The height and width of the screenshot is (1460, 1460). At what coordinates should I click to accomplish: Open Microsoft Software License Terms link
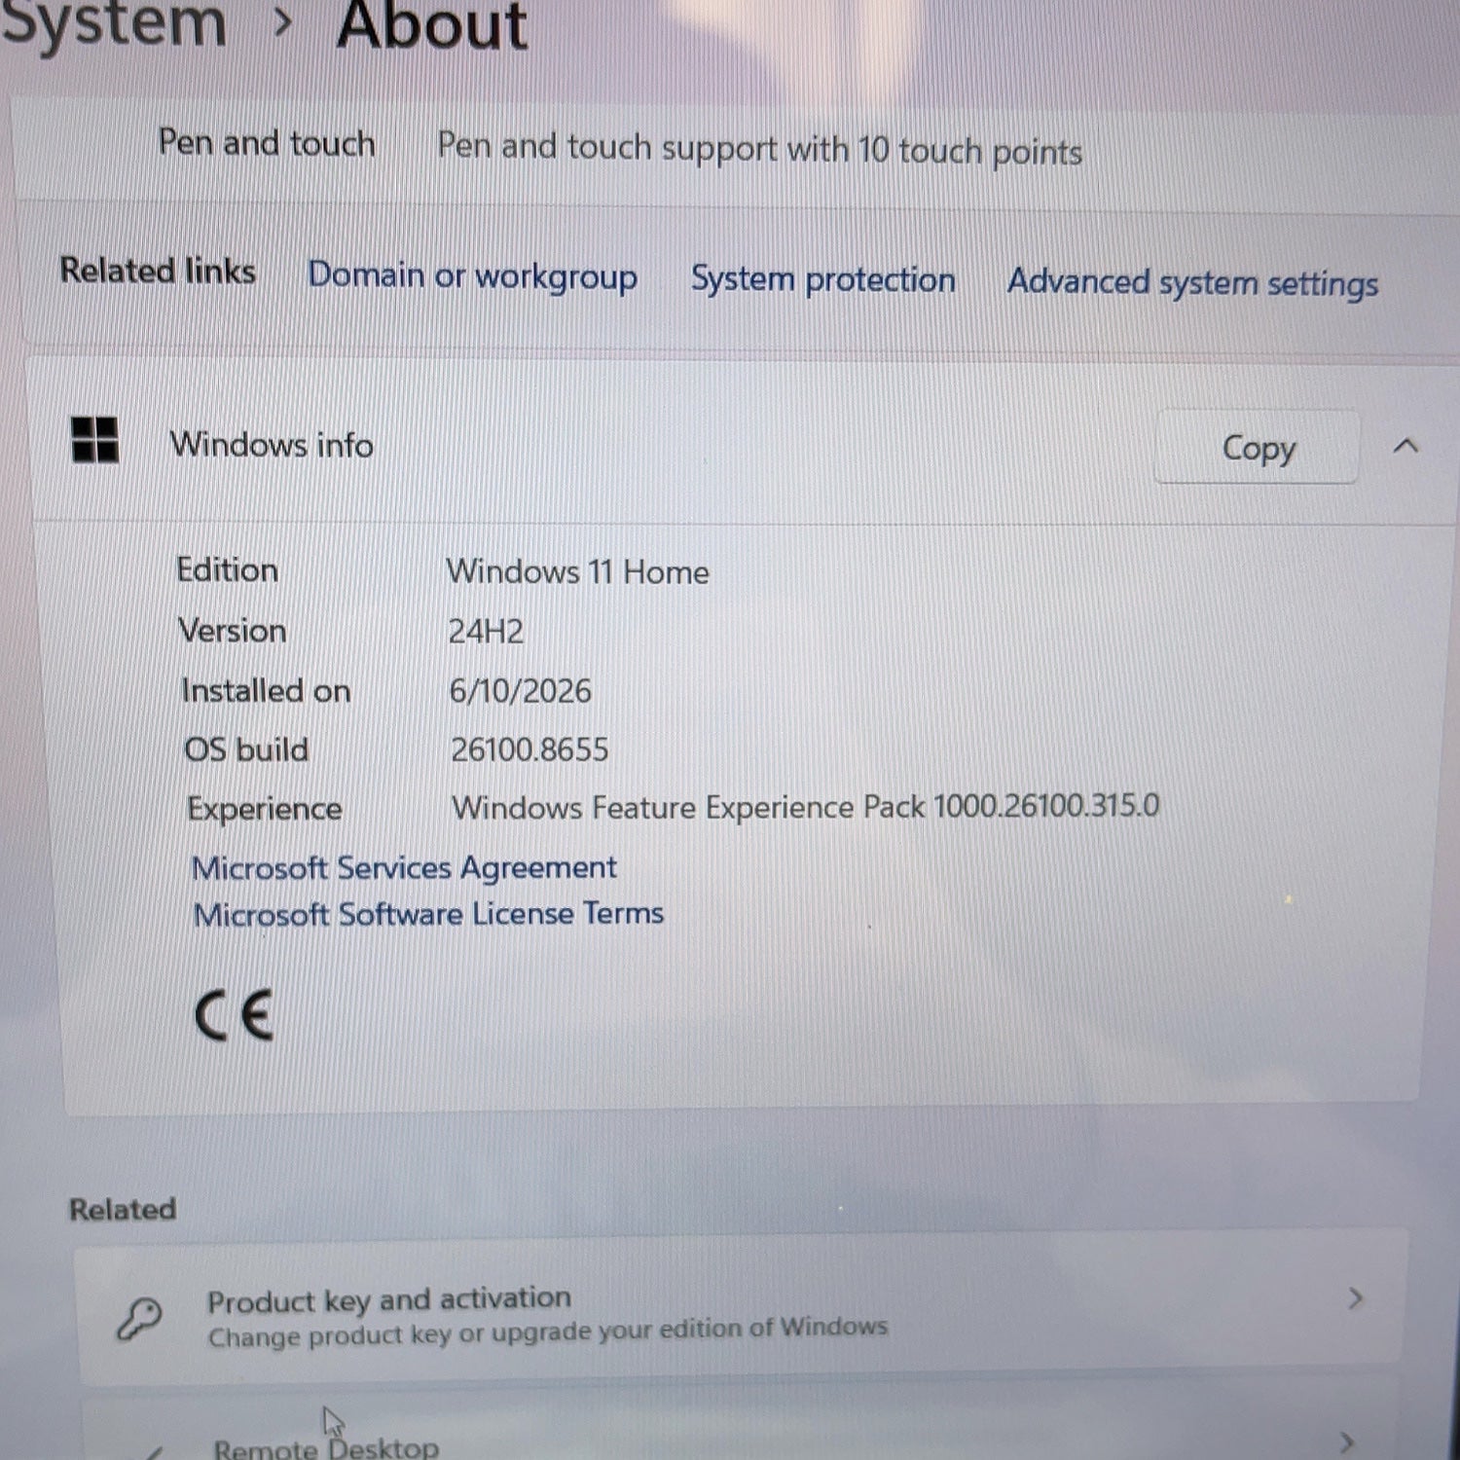point(428,914)
